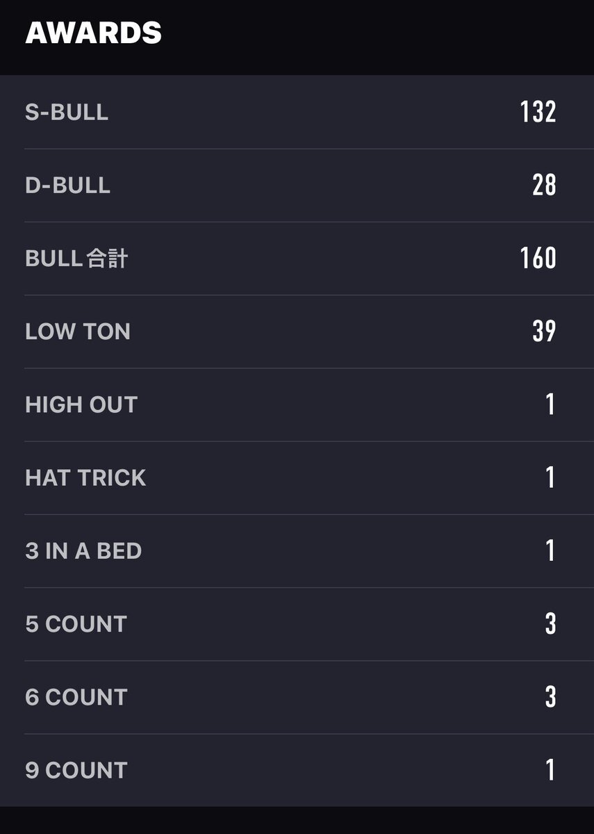Tap the S-BULL count 132
594x834 pixels.
coord(538,112)
